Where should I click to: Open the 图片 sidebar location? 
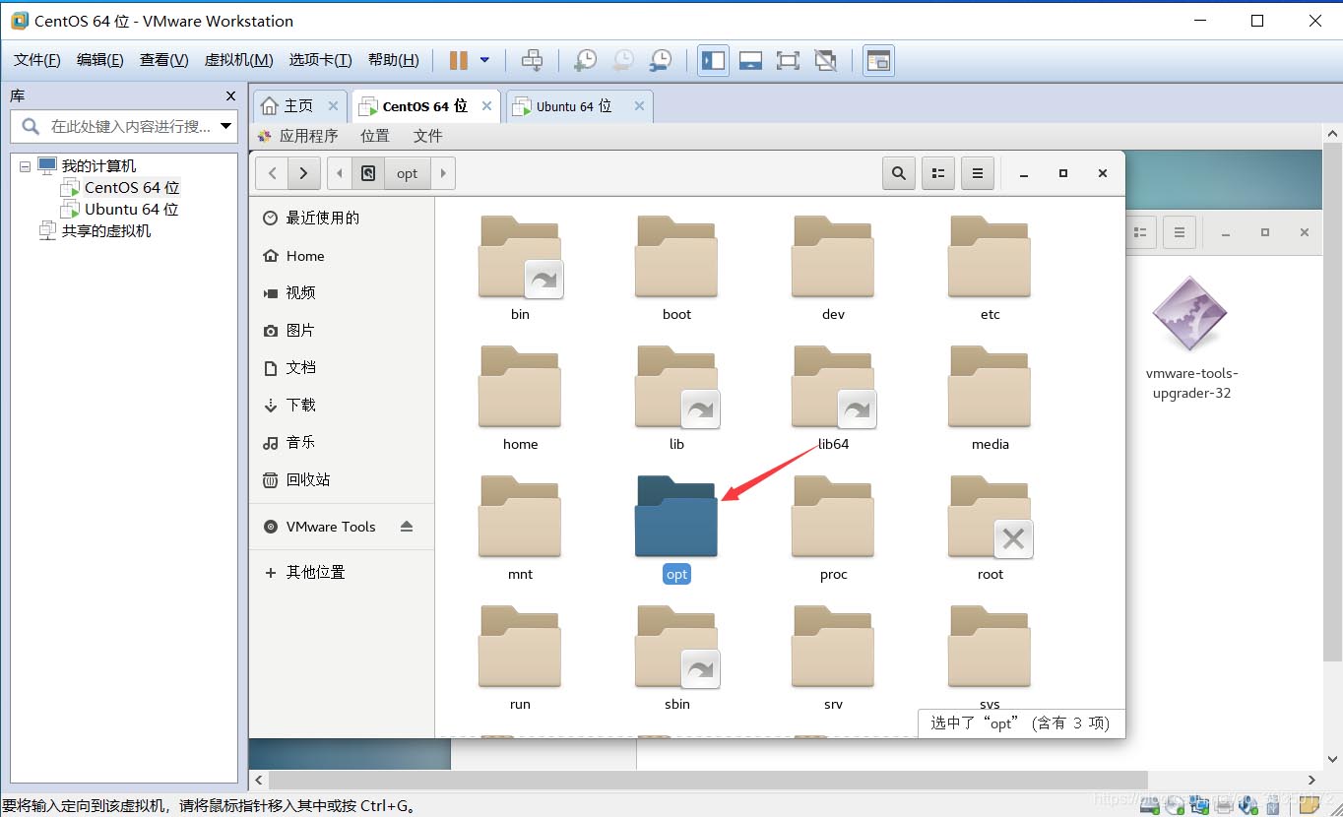click(x=342, y=331)
